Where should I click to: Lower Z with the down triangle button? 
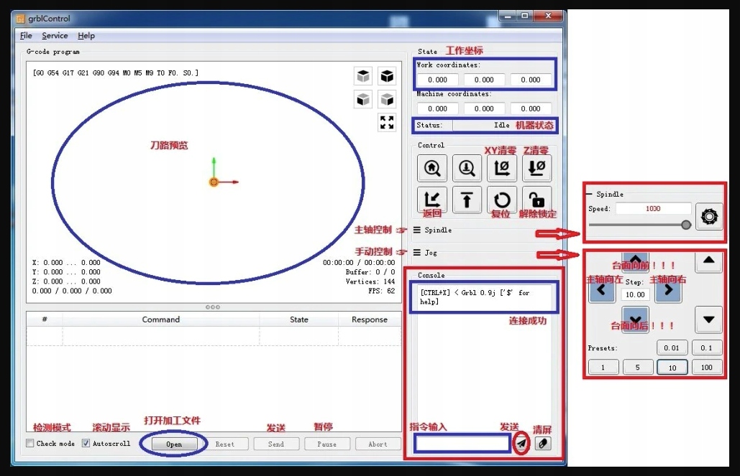coord(708,319)
